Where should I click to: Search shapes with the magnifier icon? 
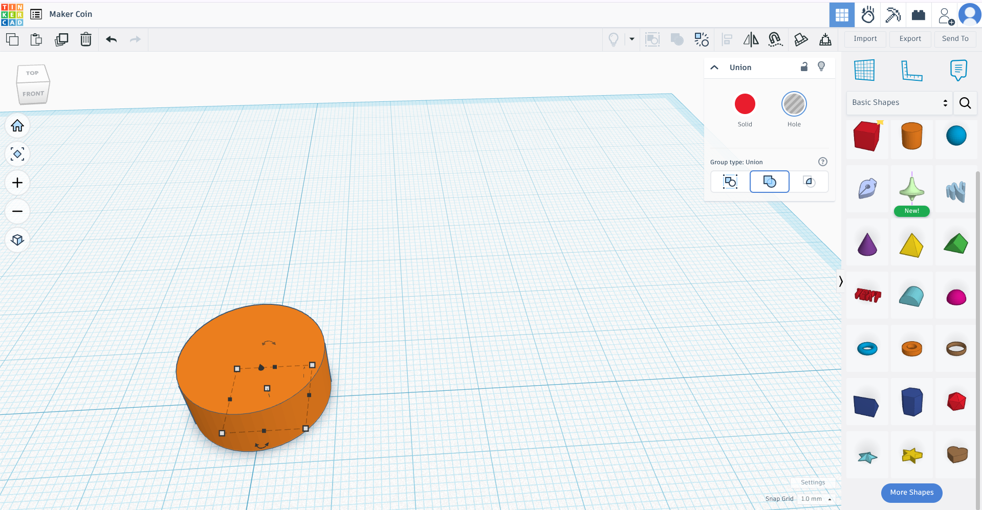click(965, 103)
